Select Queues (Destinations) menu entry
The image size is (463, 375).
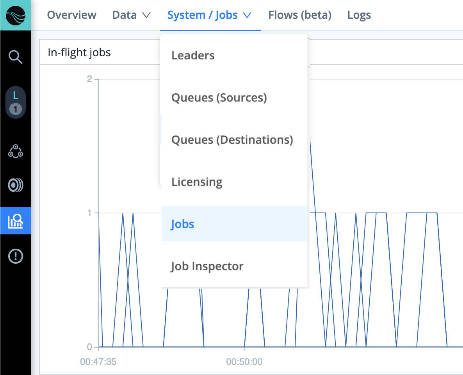[232, 139]
